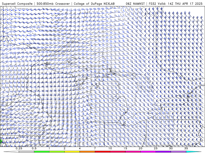Select the hot pink 15–20 color bar segment

[133, 152]
